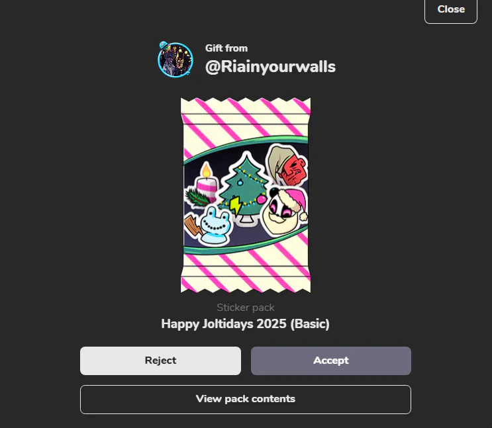Click the Gift from label

click(x=226, y=48)
